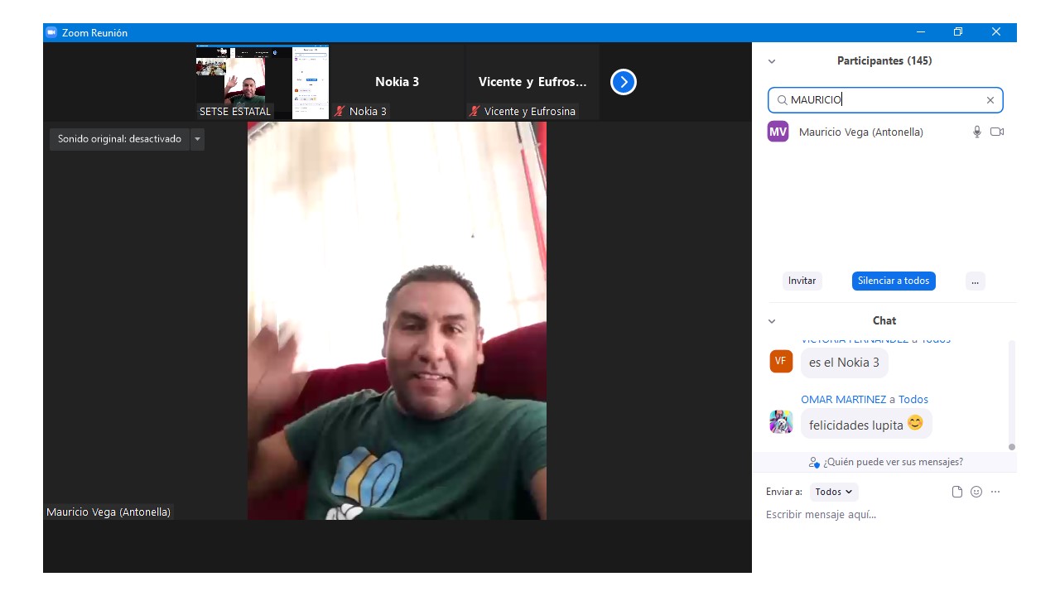The width and height of the screenshot is (1060, 596).
Task: Click the VF avatar in chat
Action: point(781,361)
